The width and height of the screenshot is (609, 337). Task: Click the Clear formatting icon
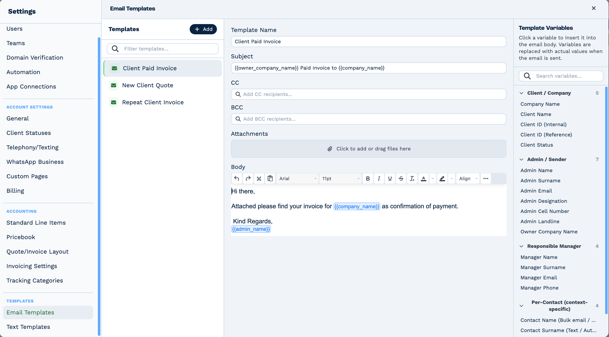(412, 179)
